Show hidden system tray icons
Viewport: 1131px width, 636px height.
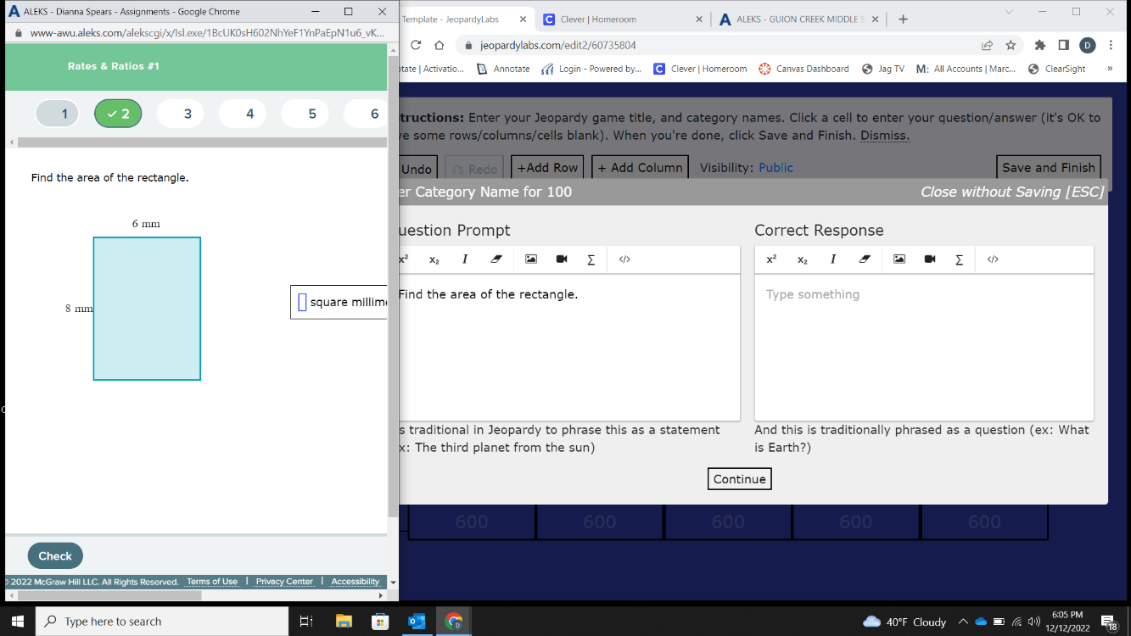pyautogui.click(x=963, y=622)
